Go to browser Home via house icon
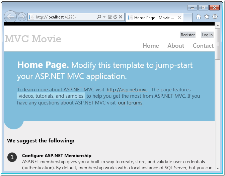The image size is (225, 176). coord(199,17)
